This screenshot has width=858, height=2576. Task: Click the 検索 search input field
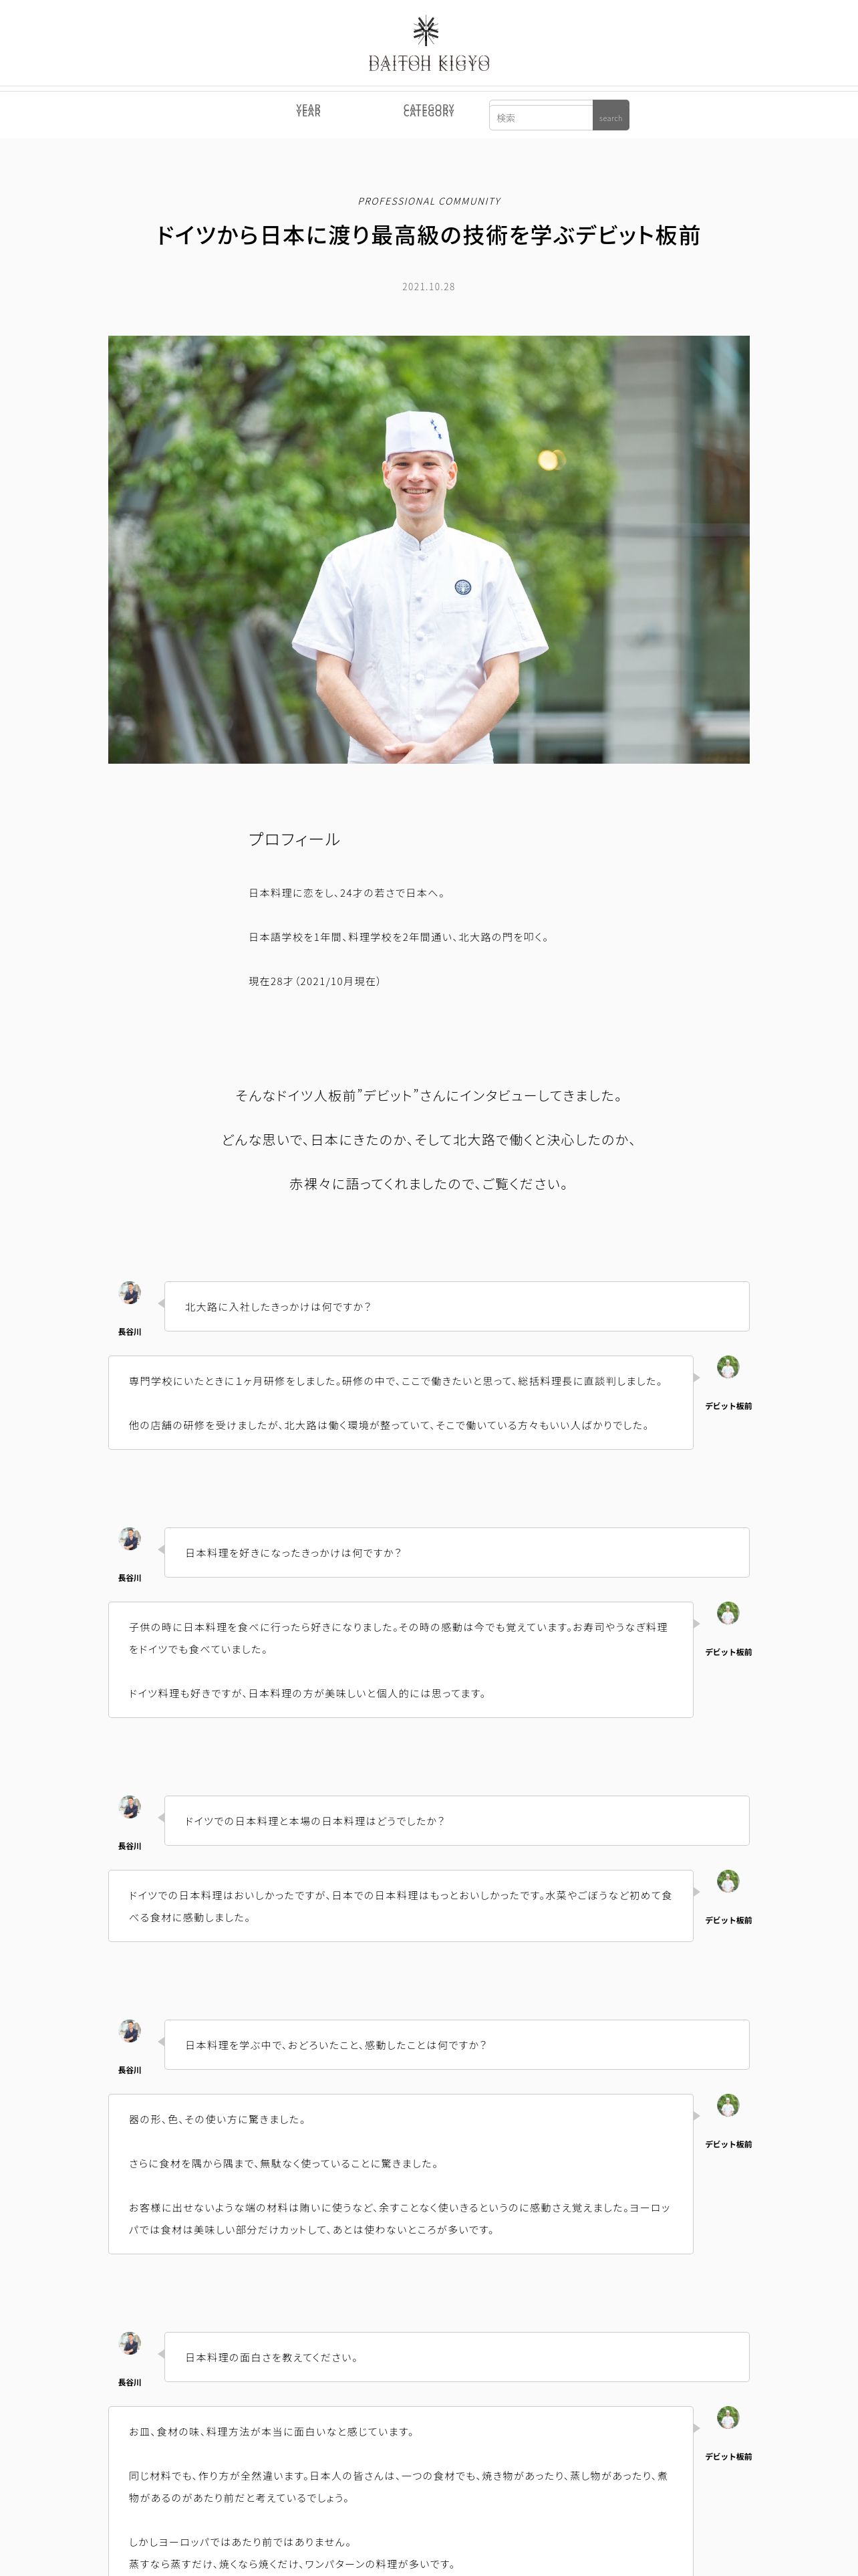pos(541,117)
